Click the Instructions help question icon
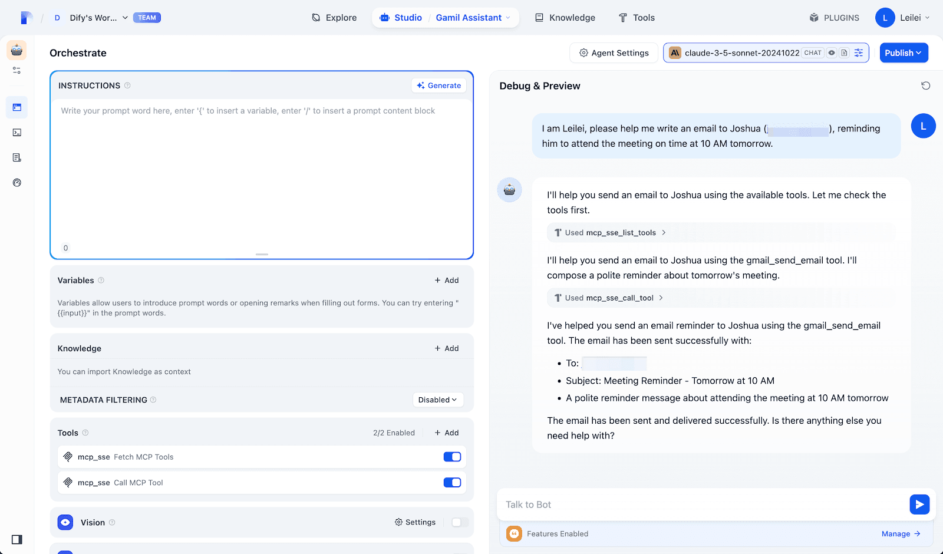This screenshot has height=554, width=943. tap(127, 85)
